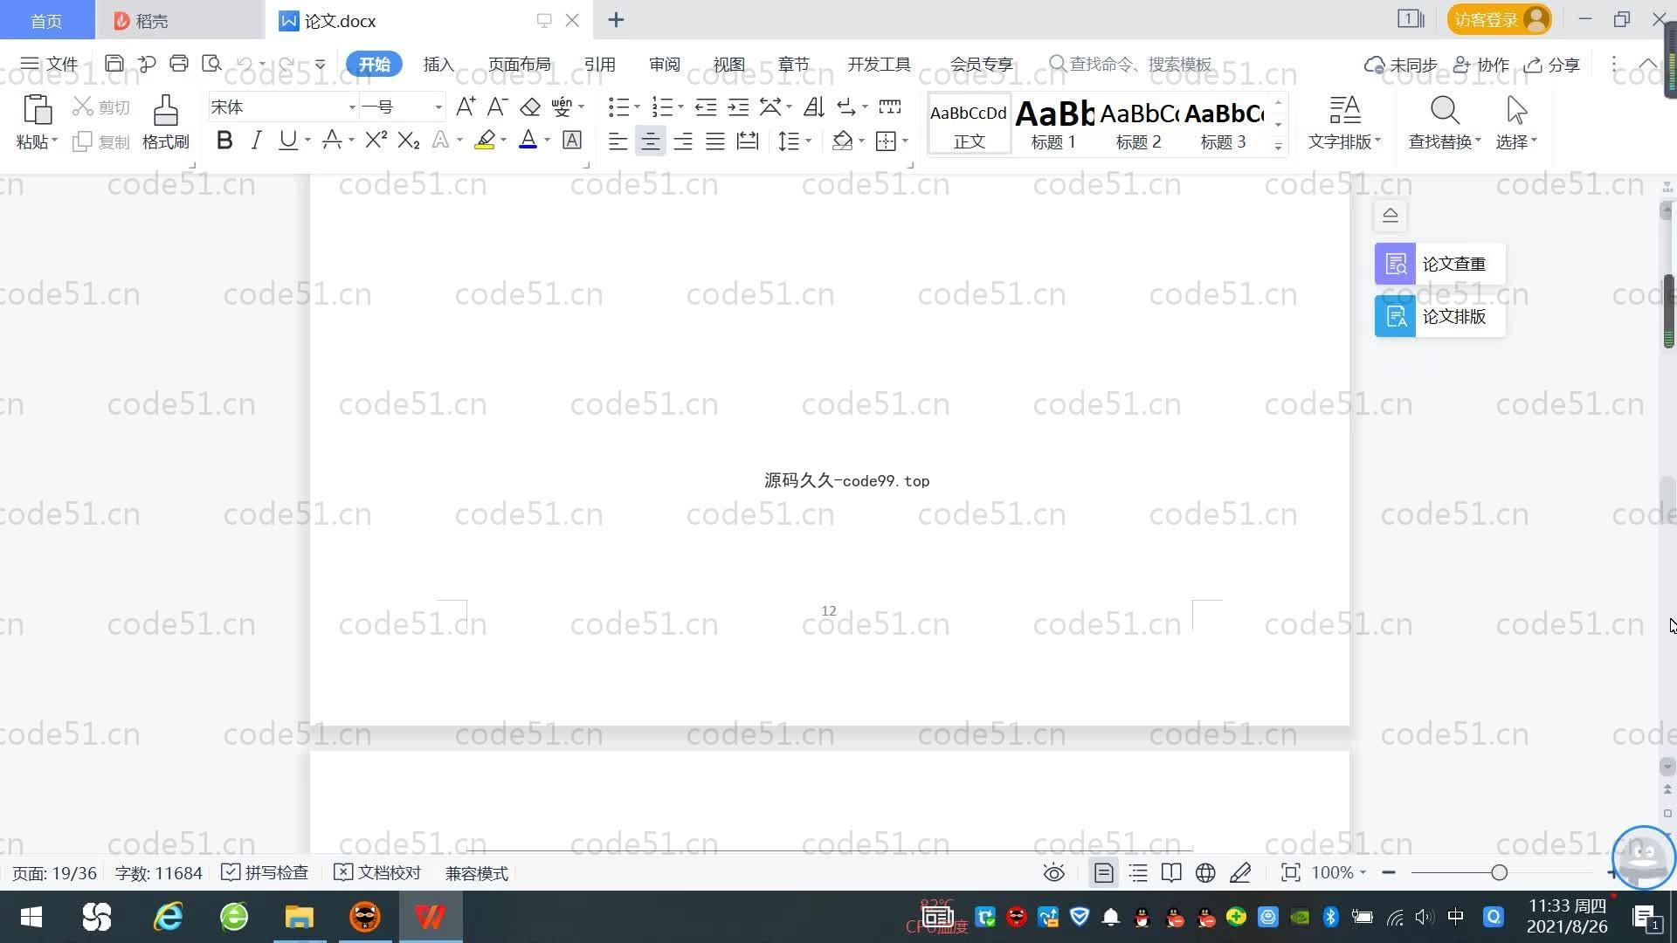Increase paragraph indent
Screen dimensions: 1677x943
[739, 107]
